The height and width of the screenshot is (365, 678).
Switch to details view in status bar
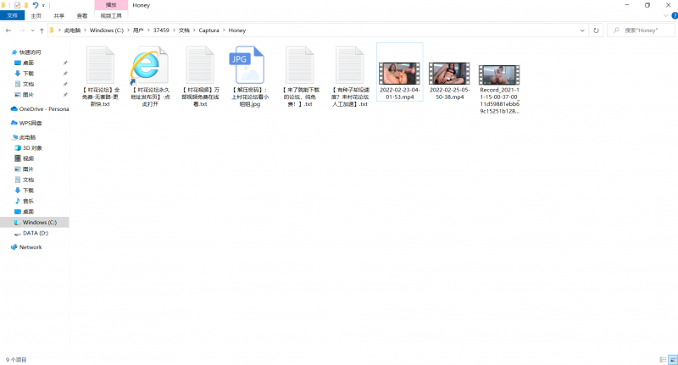(662, 359)
